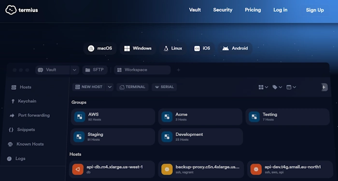Image resolution: width=338 pixels, height=181 pixels.
Task: Click the Known Hosts fingerprint icon
Action: tap(10, 144)
